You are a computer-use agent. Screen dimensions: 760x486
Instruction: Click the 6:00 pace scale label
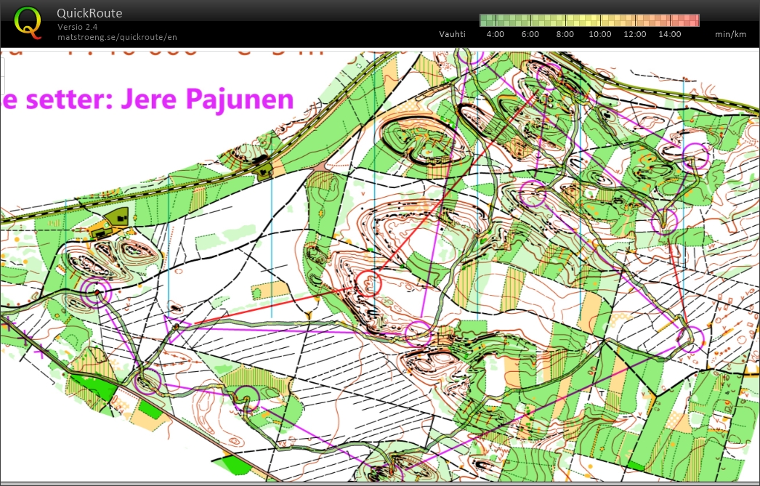(x=530, y=34)
